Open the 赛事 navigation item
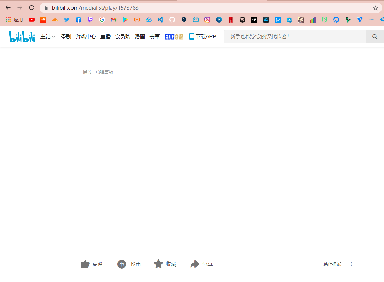Screen dimensions: 384x282 [x=155, y=37]
